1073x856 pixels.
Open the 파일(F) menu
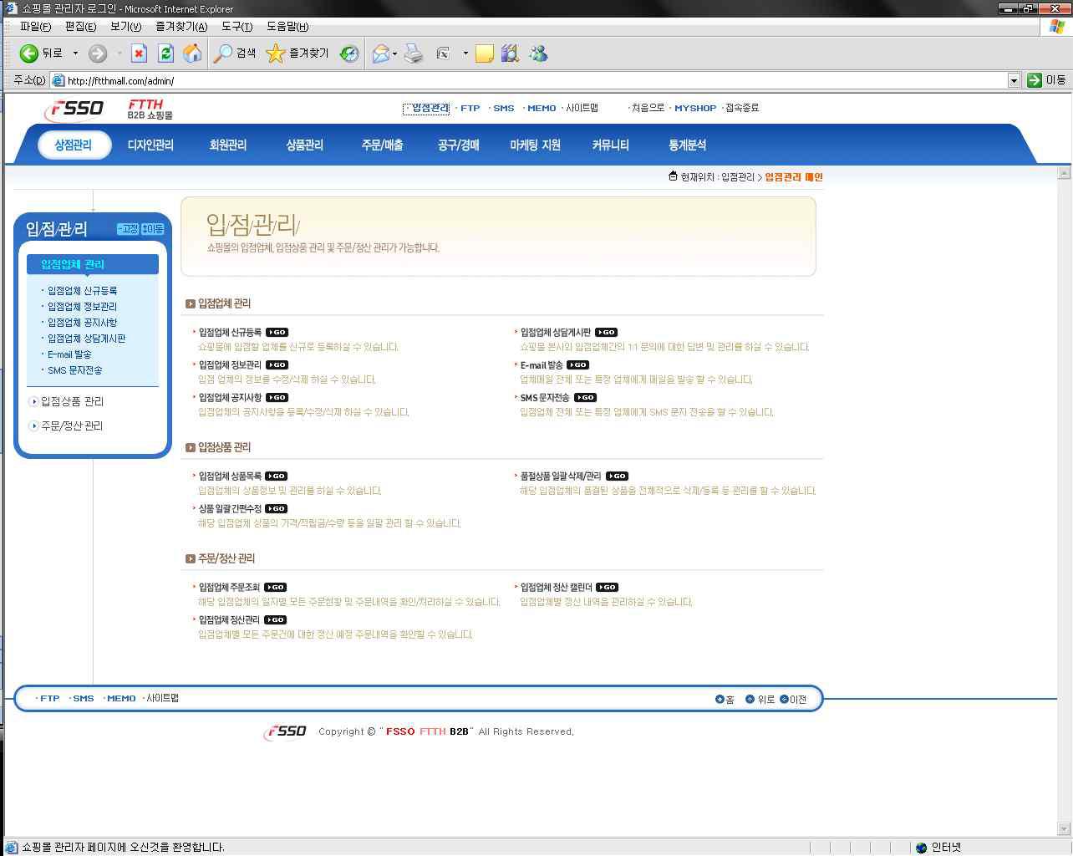pyautogui.click(x=35, y=27)
